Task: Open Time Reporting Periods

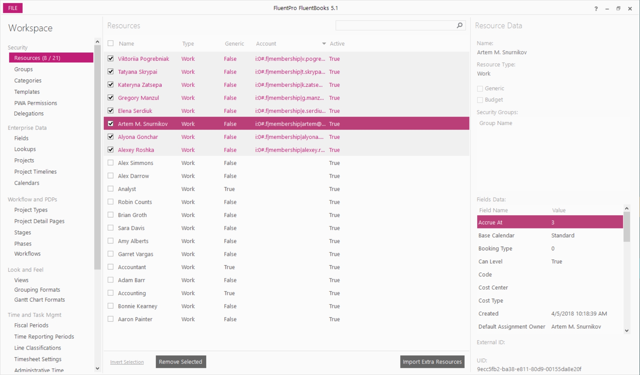Action: tap(44, 336)
